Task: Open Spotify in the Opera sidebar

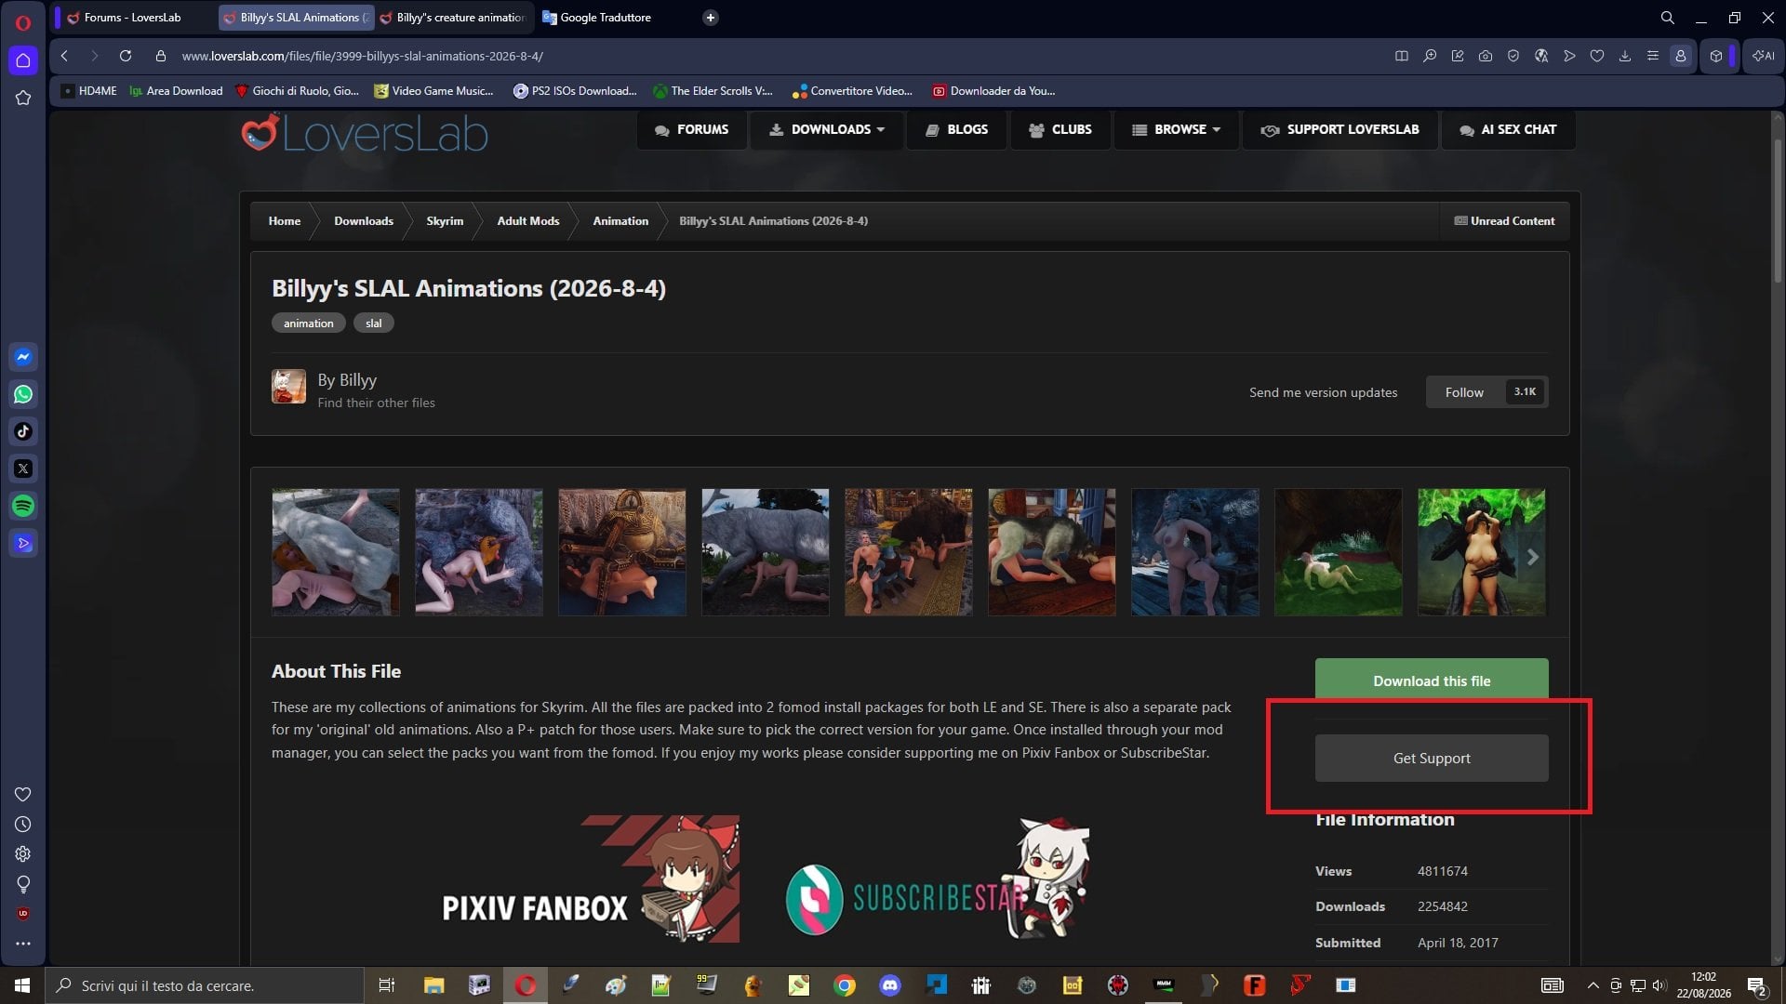Action: pos(23,506)
